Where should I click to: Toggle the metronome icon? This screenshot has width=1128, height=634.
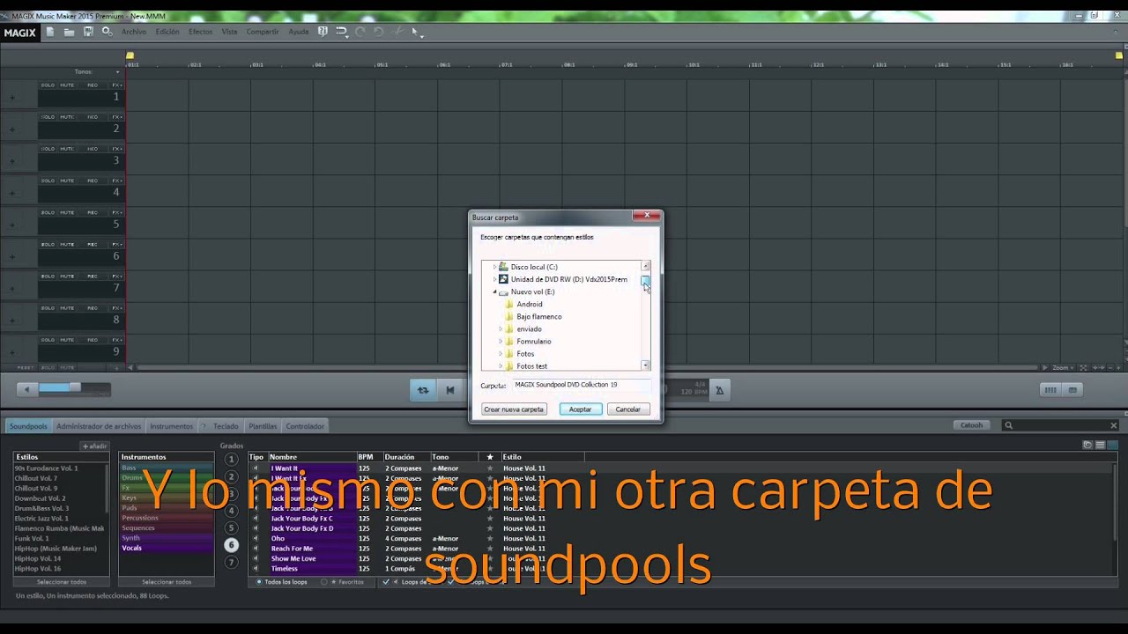coord(719,390)
